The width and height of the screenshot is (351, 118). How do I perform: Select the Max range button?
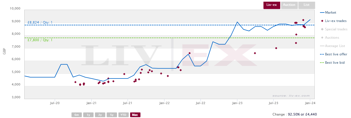tap(135, 115)
